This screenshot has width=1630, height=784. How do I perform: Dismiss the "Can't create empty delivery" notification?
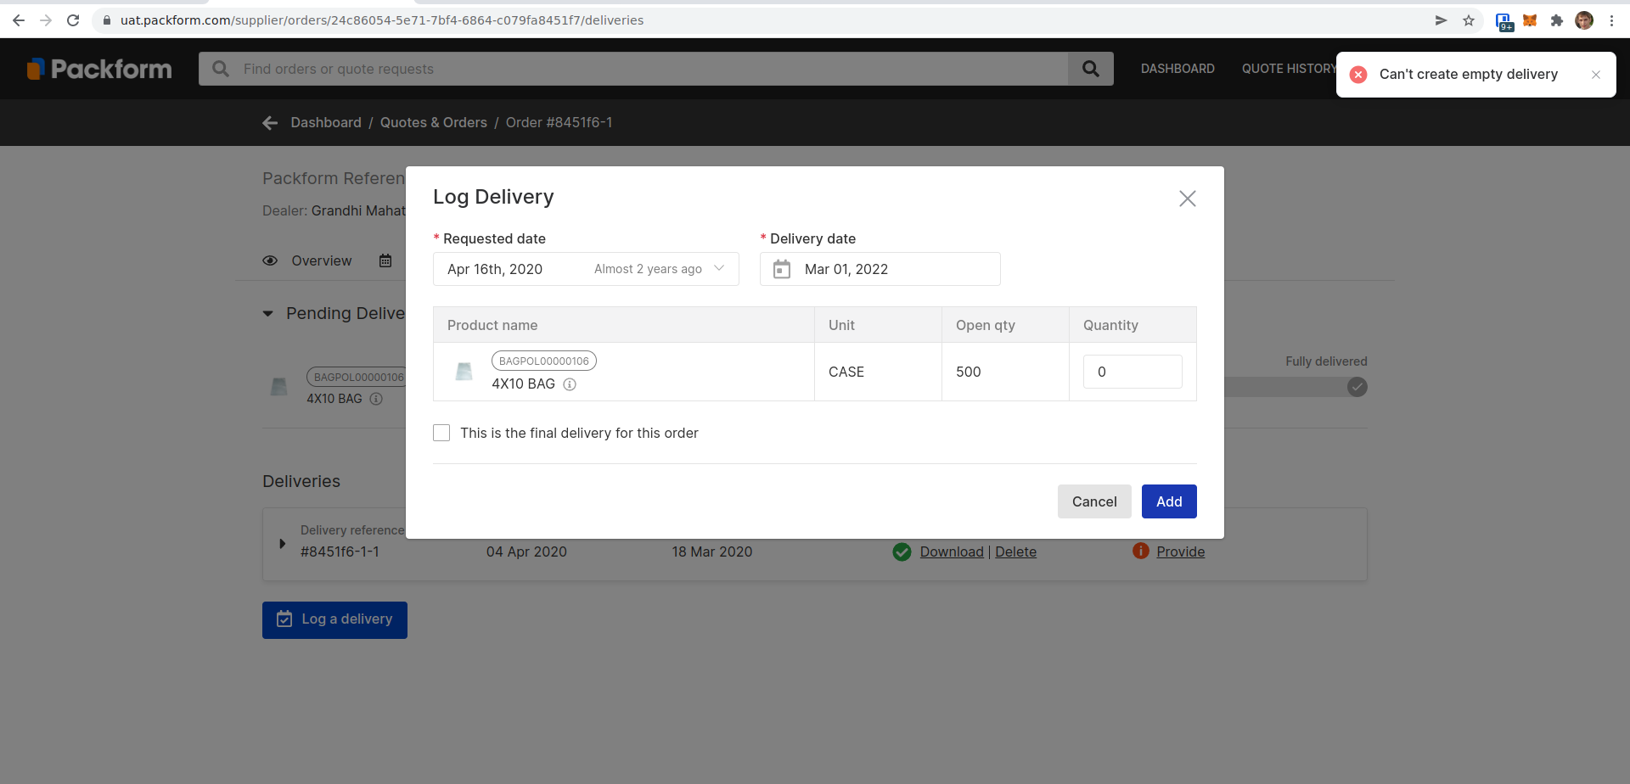coord(1596,75)
